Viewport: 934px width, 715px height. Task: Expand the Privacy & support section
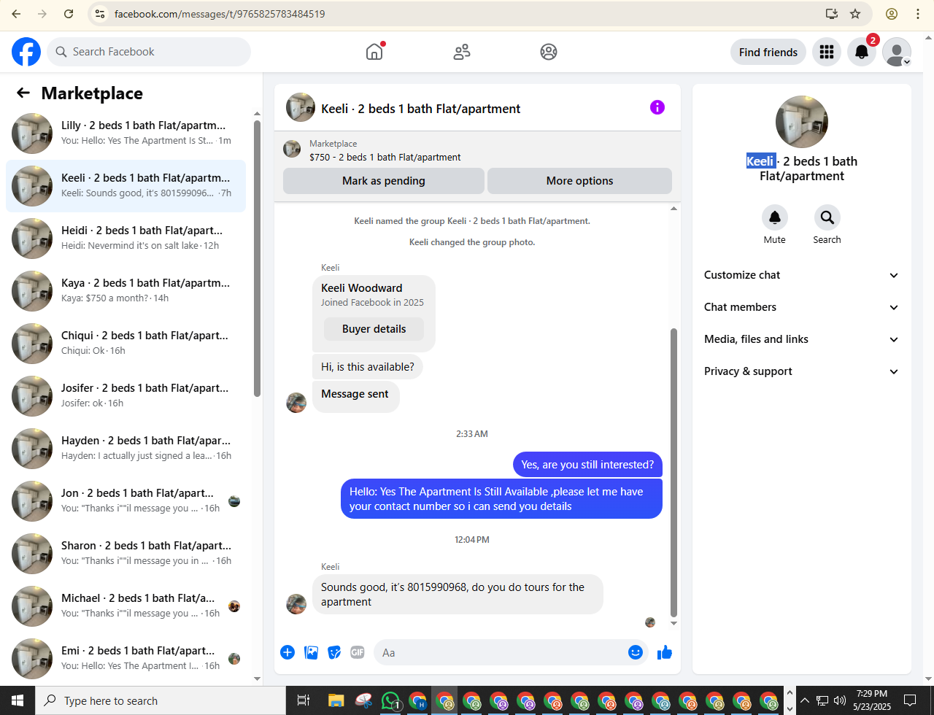pyautogui.click(x=802, y=371)
